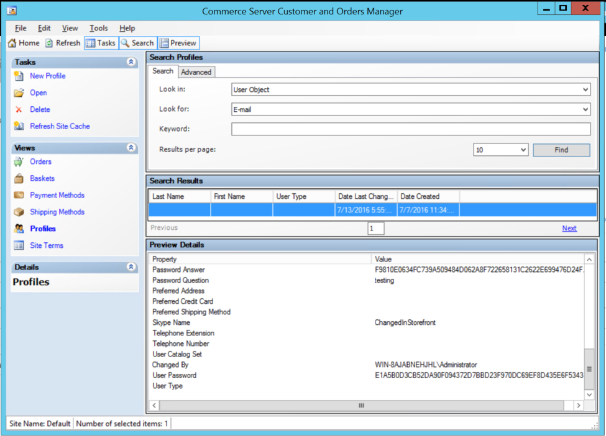The height and width of the screenshot is (436, 606).
Task: Select the Shipping Methods icon
Action: pos(19,212)
